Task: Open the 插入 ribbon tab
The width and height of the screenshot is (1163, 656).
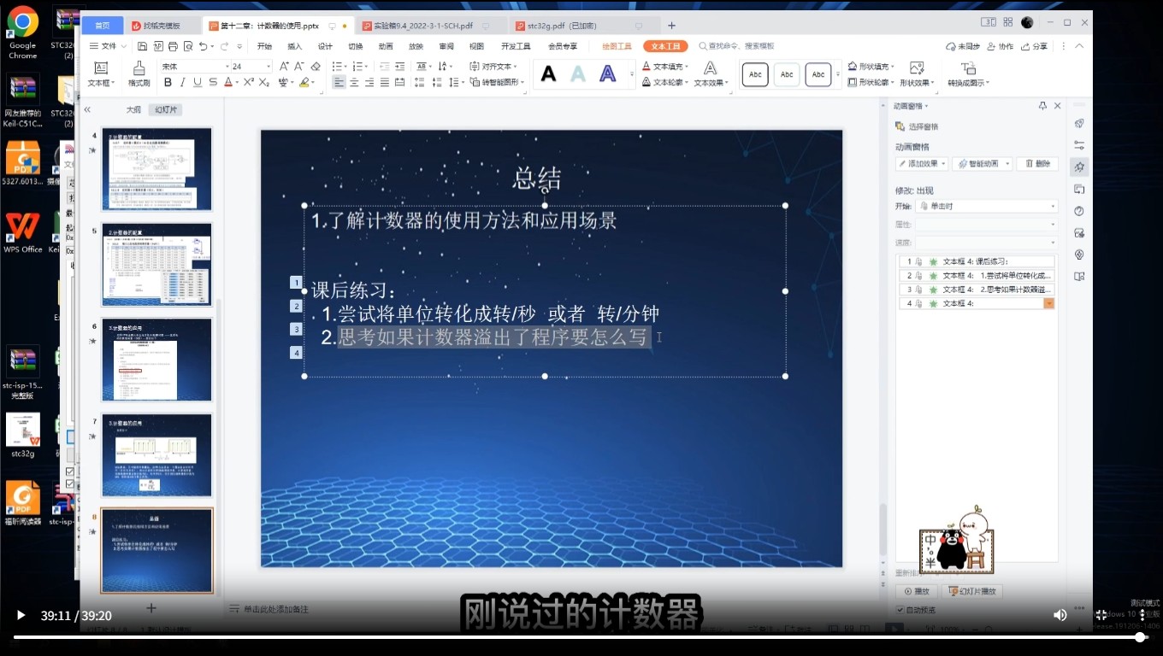Action: click(295, 46)
